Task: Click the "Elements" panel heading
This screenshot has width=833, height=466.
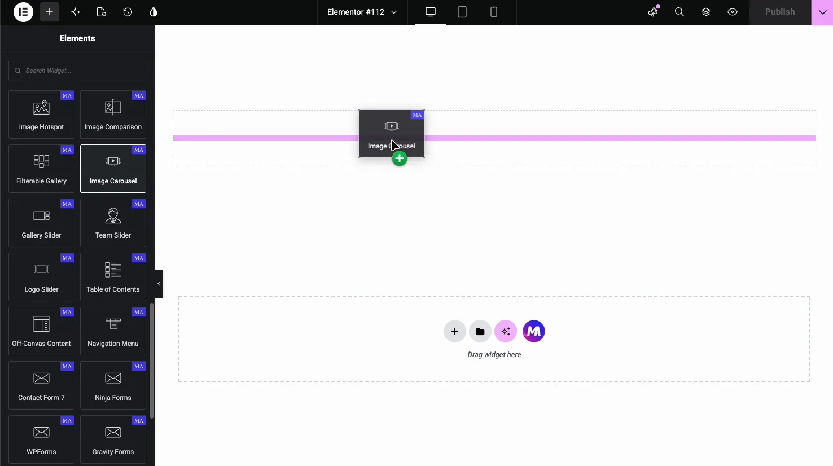Action: (x=77, y=38)
